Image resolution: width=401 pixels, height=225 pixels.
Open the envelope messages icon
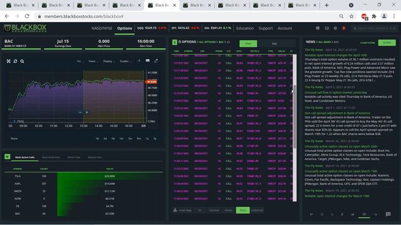[327, 28]
